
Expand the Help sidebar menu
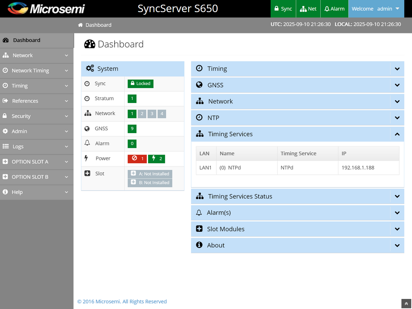click(37, 192)
